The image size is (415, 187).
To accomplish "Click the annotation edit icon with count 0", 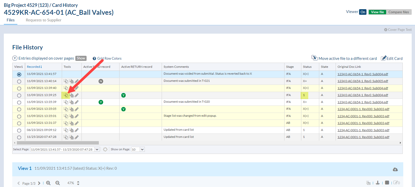I will (x=397, y=183).
